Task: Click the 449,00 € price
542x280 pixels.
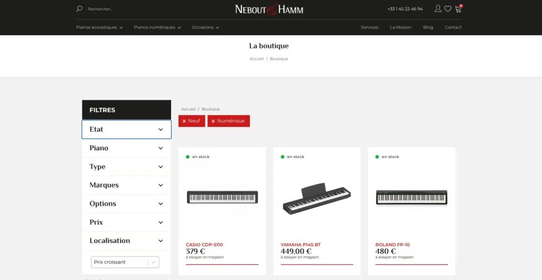Action: [x=296, y=251]
